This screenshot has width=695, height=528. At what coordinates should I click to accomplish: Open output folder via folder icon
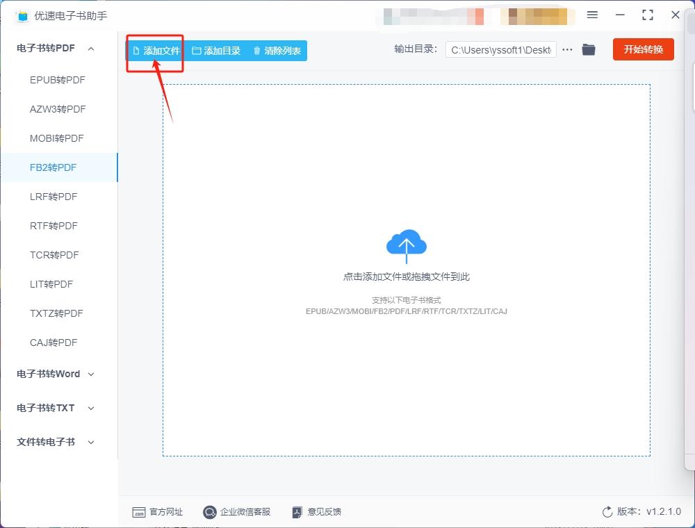[x=588, y=49]
